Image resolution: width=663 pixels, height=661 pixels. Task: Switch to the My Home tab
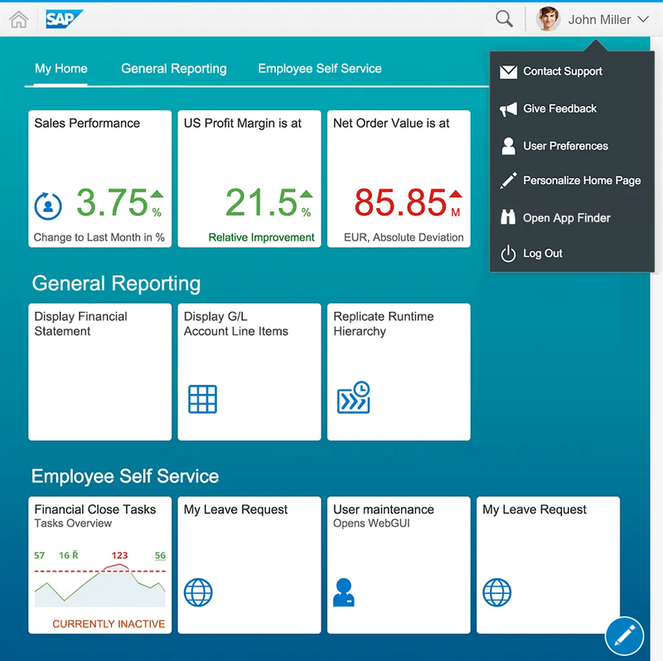60,68
